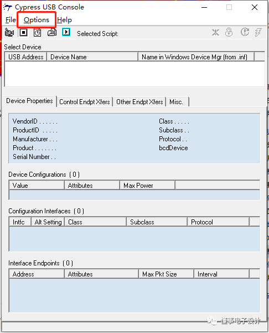Click the Device Configurations ( 0 ) heading
This screenshot has width=269, height=333.
[x=44, y=175]
